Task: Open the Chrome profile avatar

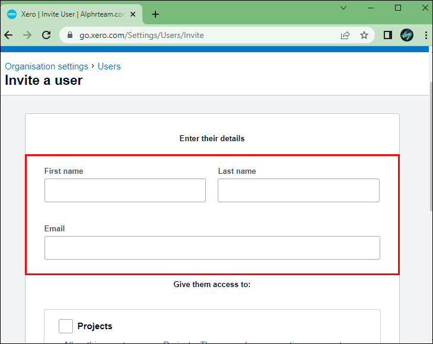Action: [407, 35]
